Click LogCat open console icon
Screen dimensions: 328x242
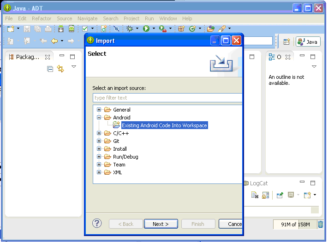tap(307, 195)
